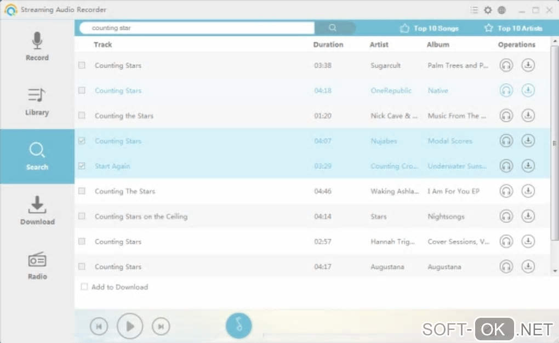Click the results list vertical scrollbar
Image resolution: width=559 pixels, height=343 pixels.
(555, 142)
